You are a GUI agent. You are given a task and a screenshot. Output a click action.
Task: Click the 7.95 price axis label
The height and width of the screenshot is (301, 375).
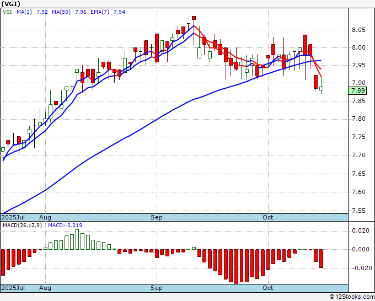click(x=359, y=65)
